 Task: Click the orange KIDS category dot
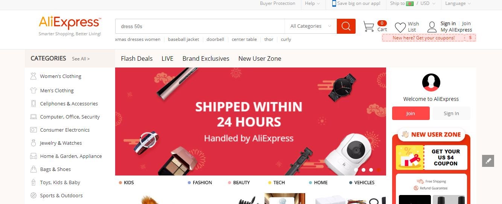(120, 183)
